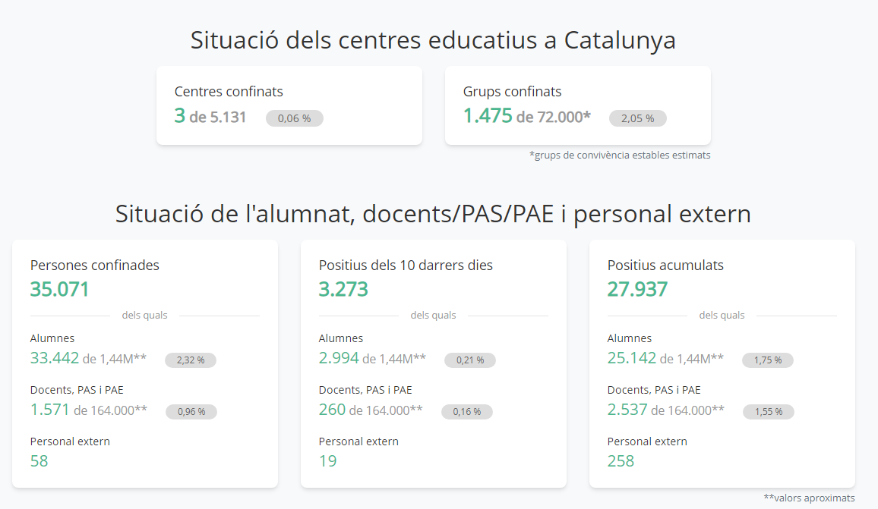Click the 2,05 % badge in Grups confinats

[638, 118]
